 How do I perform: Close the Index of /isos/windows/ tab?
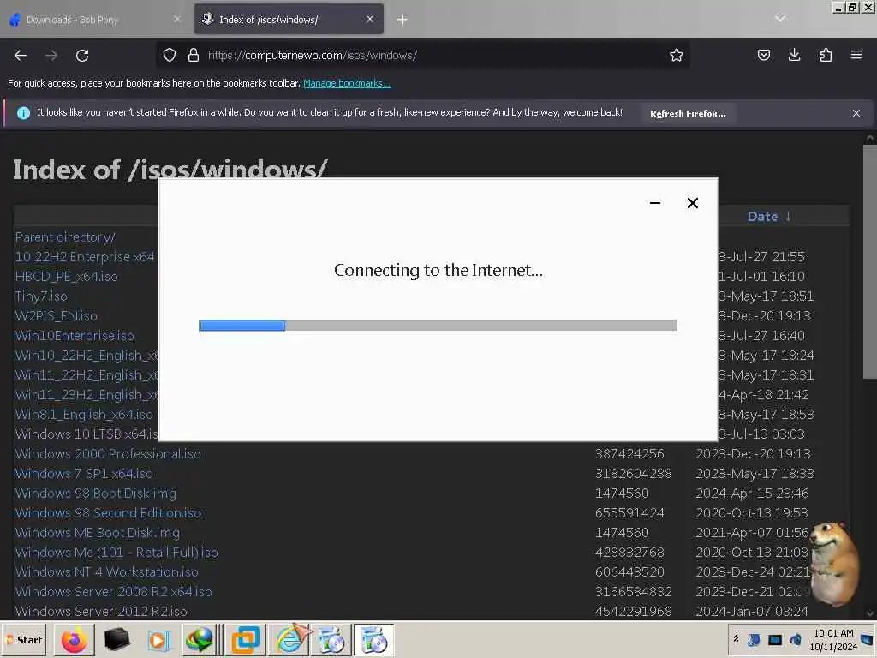click(x=370, y=19)
